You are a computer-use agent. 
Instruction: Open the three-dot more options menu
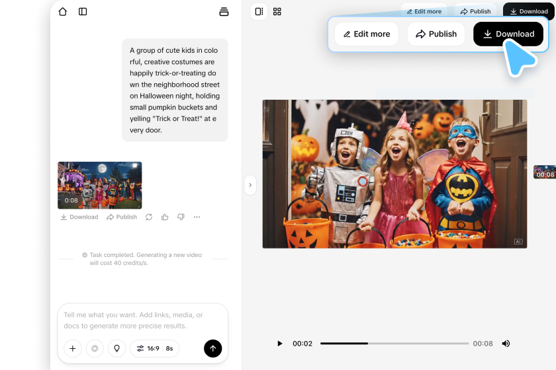pyautogui.click(x=197, y=217)
